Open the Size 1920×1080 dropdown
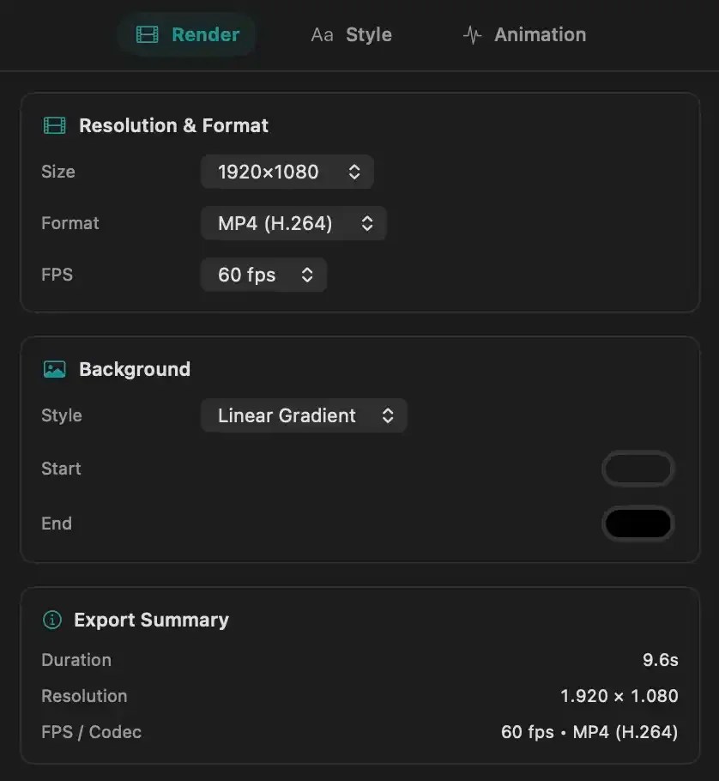Viewport: 719px width, 781px height. [287, 172]
